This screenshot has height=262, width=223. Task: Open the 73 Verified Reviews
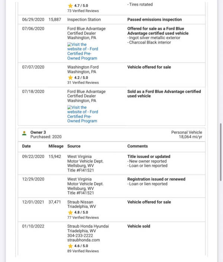point(83,11)
